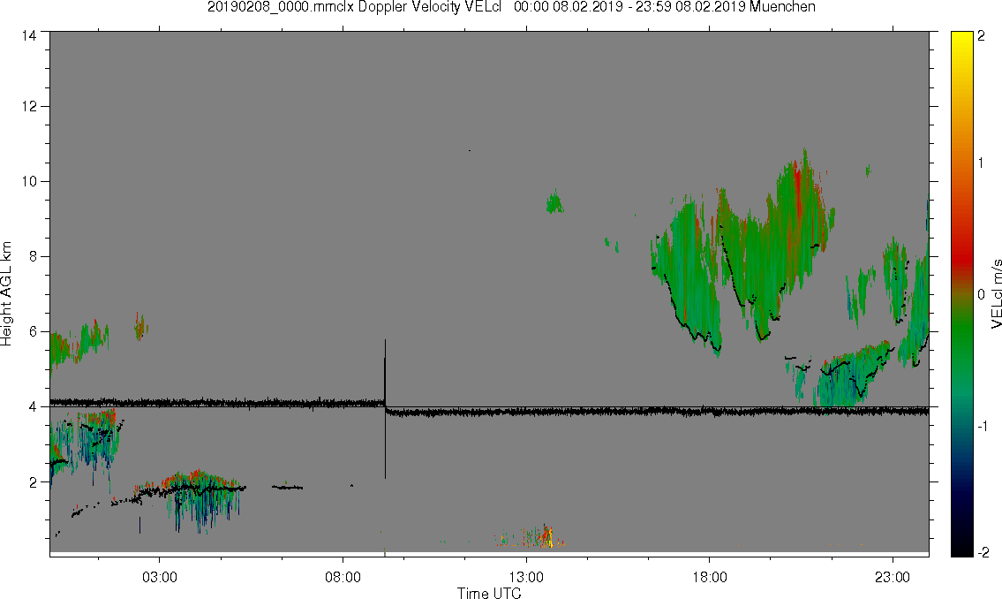Click the plot title text at top
Image resolution: width=1002 pixels, height=599 pixels.
(x=511, y=7)
